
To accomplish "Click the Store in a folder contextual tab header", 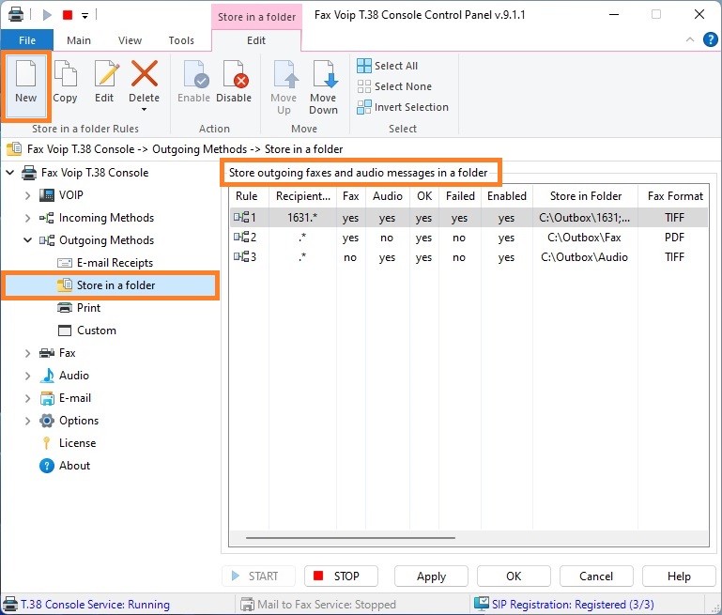I will (256, 17).
